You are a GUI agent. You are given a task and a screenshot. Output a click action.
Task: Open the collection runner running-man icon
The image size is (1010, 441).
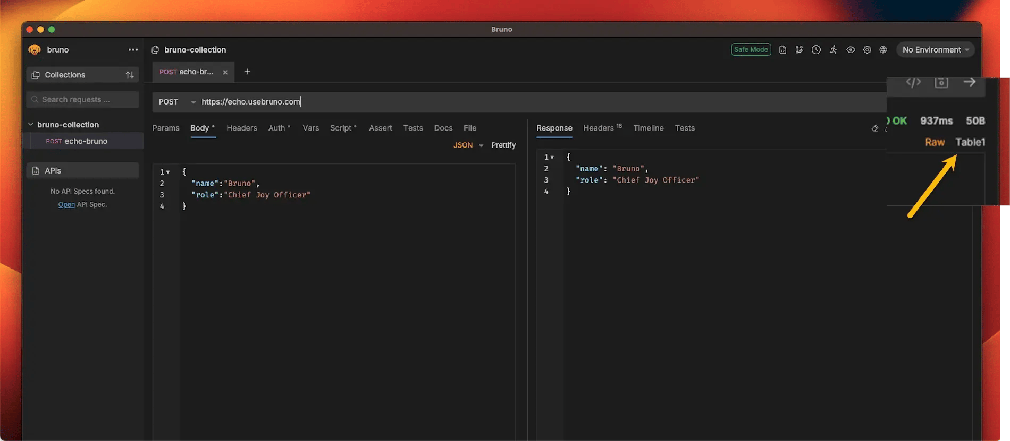click(834, 50)
